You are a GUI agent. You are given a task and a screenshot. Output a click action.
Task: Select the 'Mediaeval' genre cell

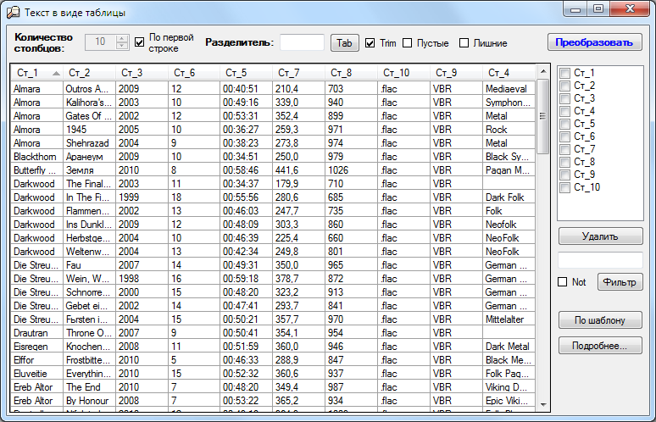coord(509,89)
